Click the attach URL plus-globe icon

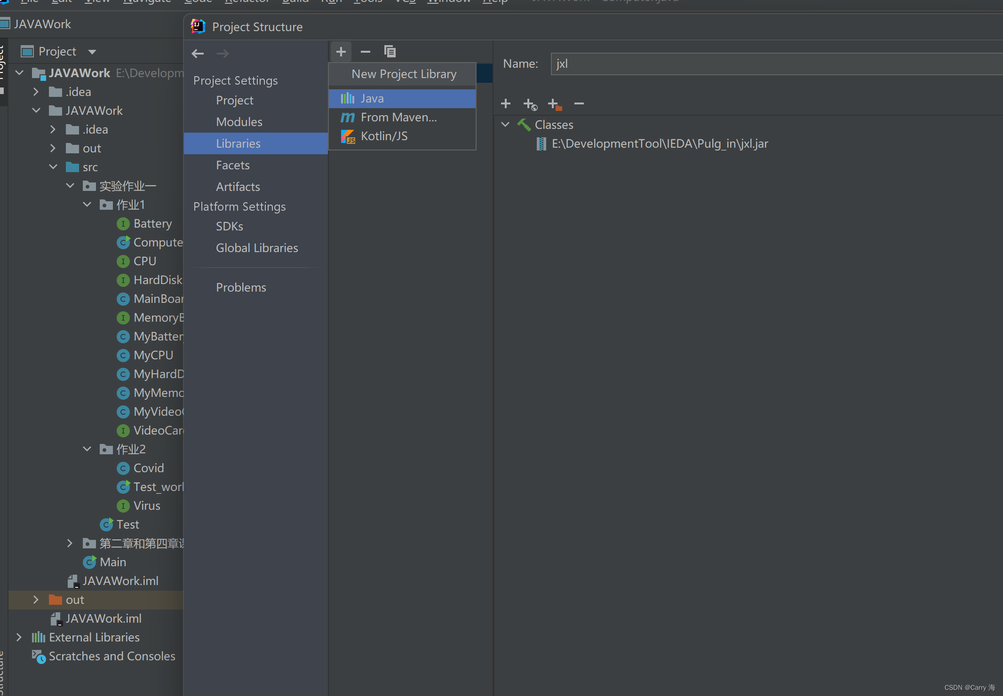click(530, 104)
